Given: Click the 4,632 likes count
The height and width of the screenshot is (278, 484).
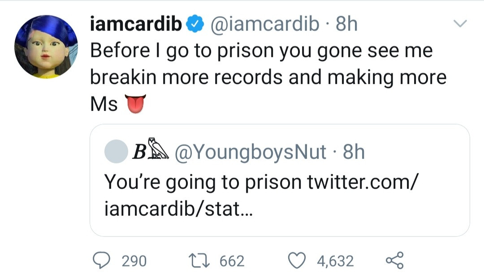Looking at the screenshot, I should coord(335,261).
